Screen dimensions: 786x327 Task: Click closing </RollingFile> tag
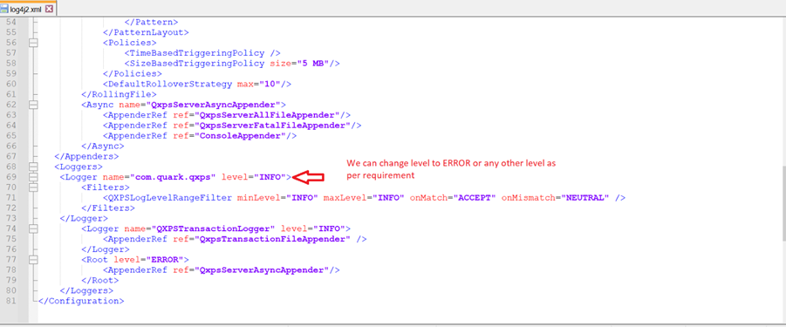(119, 95)
